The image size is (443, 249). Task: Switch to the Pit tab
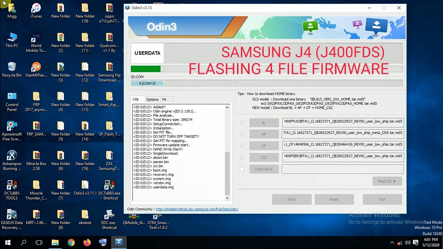pyautogui.click(x=164, y=99)
